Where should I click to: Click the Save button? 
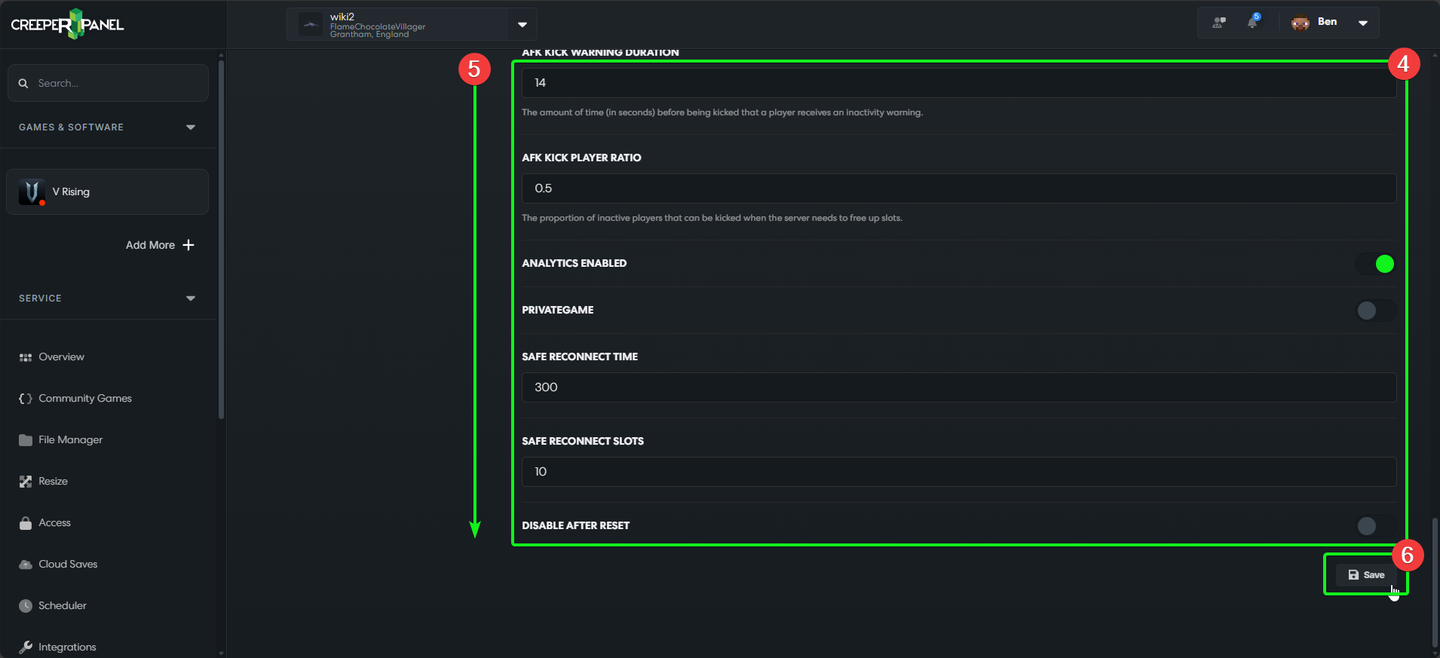point(1365,574)
